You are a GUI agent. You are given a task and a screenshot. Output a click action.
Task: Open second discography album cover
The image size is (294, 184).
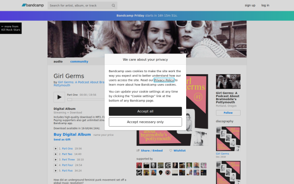(228, 172)
